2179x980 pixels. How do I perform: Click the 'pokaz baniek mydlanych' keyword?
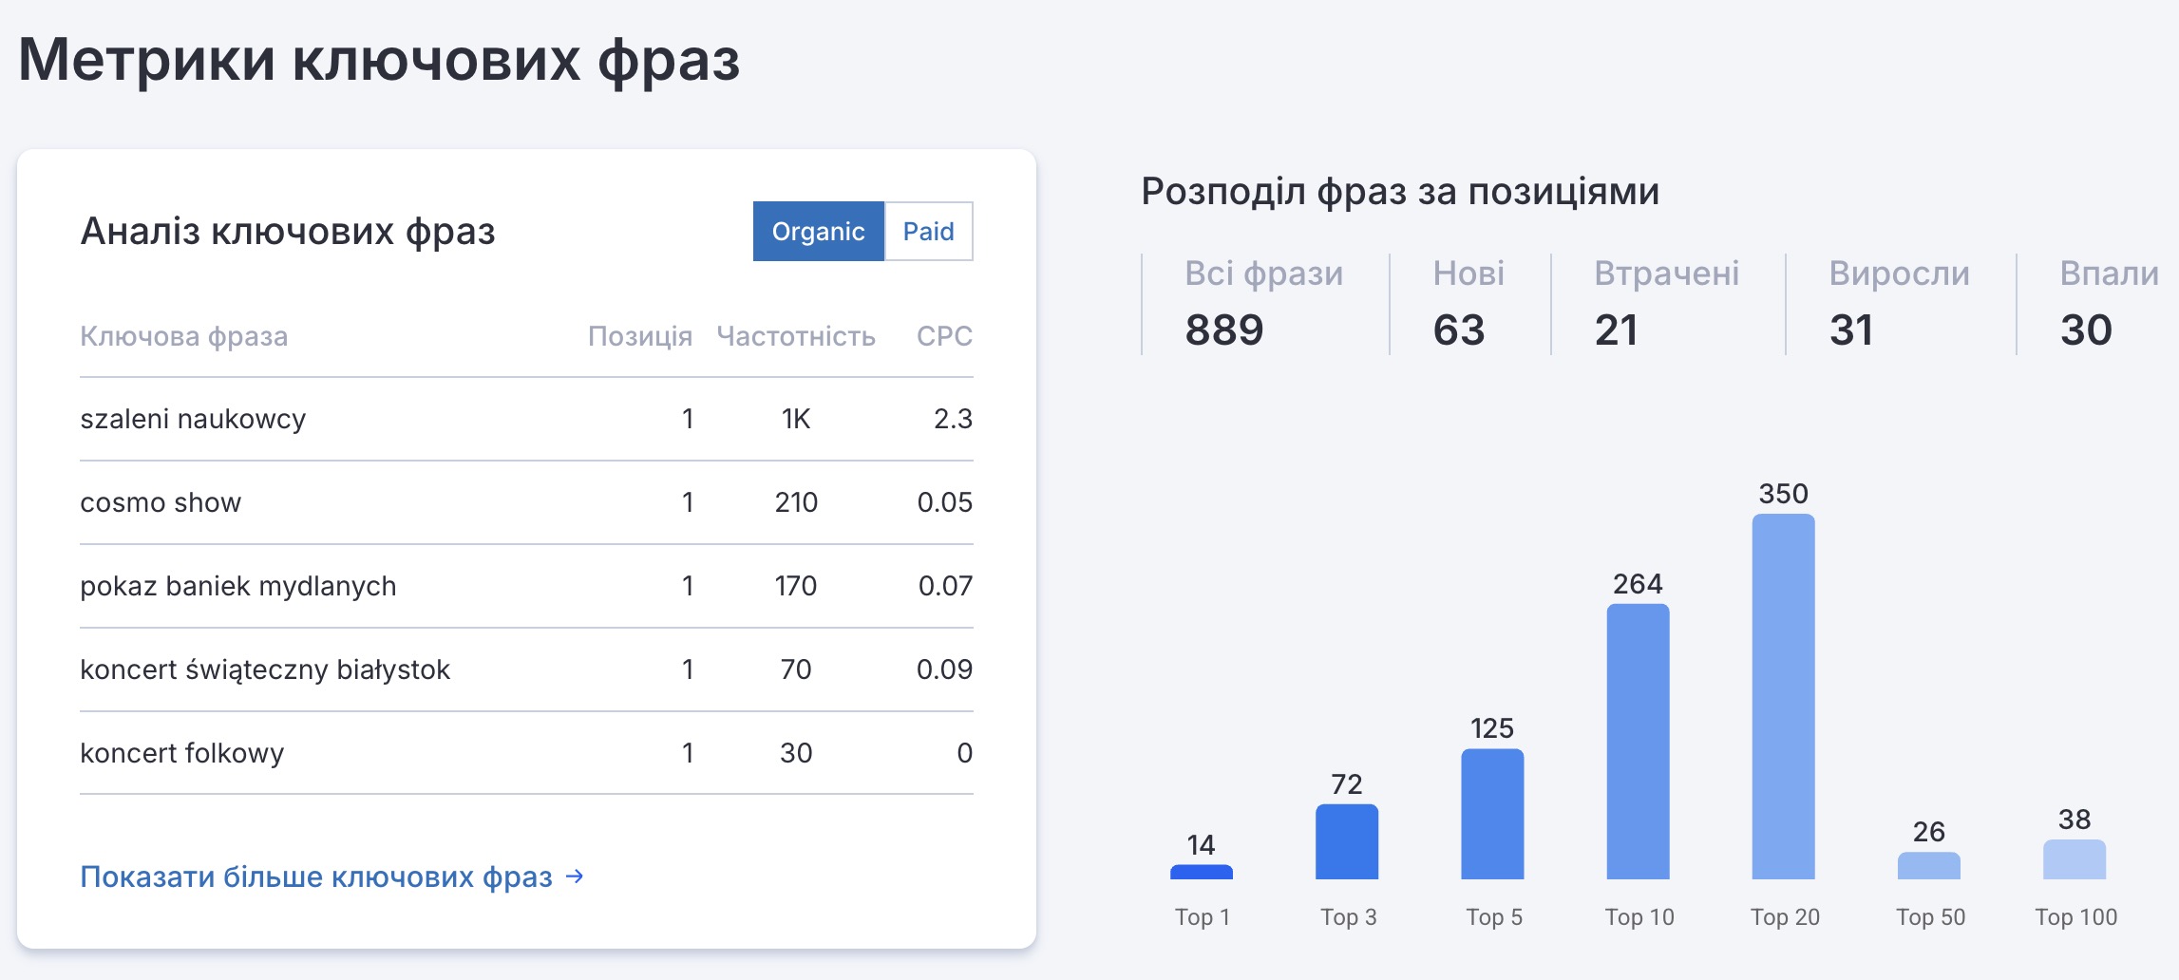point(237,586)
